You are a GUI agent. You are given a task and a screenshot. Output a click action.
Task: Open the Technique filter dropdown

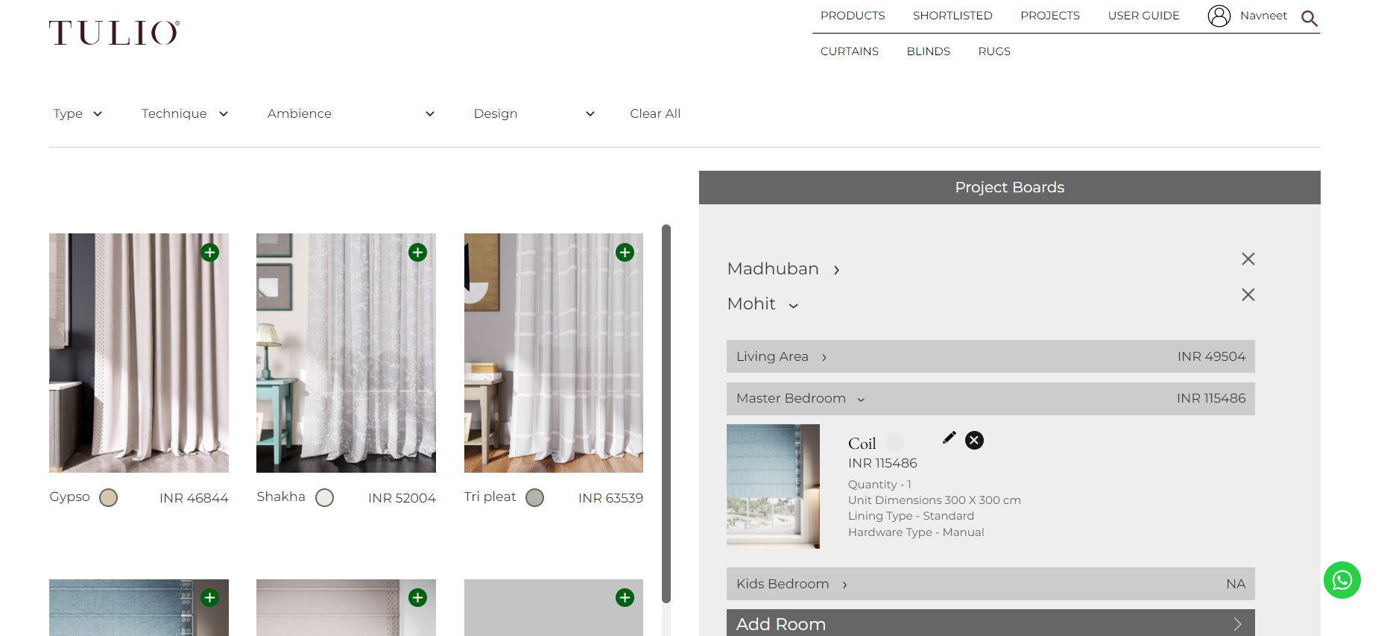coord(185,113)
